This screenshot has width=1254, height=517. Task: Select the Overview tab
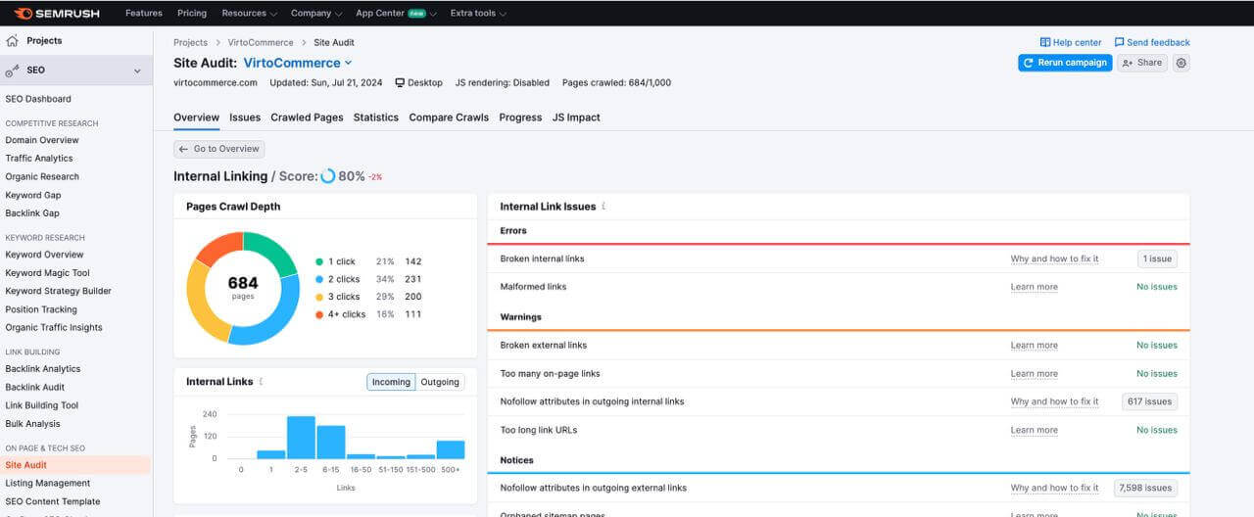click(196, 117)
